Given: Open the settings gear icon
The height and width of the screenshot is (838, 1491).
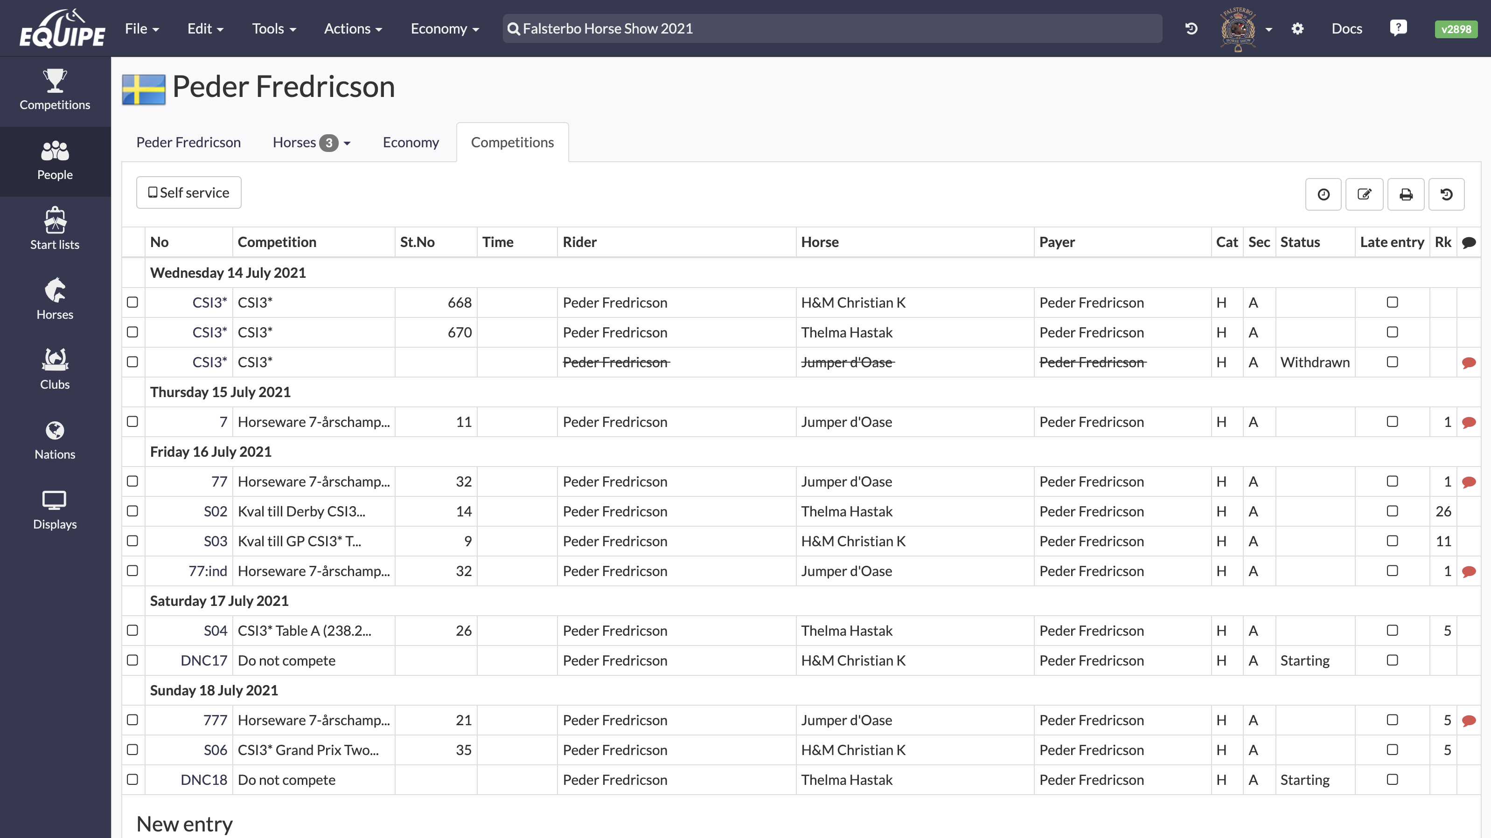Looking at the screenshot, I should coord(1297,29).
